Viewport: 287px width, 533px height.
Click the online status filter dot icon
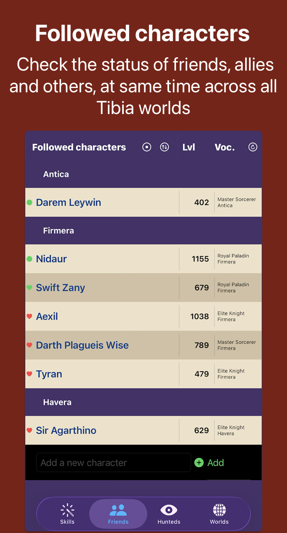coord(146,147)
